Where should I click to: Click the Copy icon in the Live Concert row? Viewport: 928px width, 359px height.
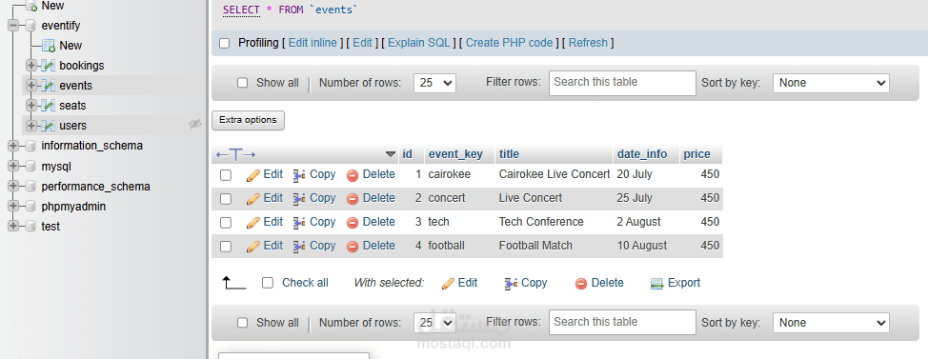coord(299,199)
